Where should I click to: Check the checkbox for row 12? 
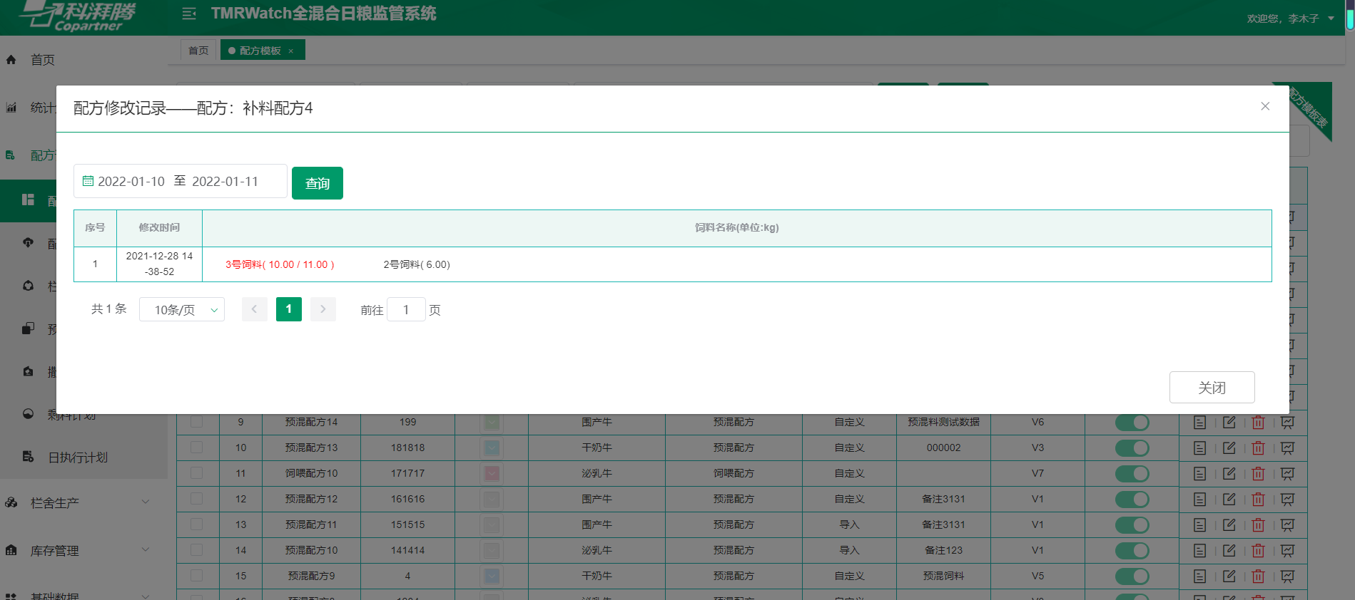click(x=196, y=499)
